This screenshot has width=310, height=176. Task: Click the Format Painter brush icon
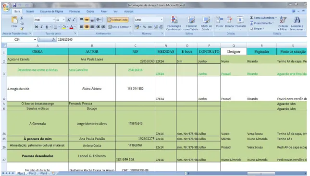22,29
